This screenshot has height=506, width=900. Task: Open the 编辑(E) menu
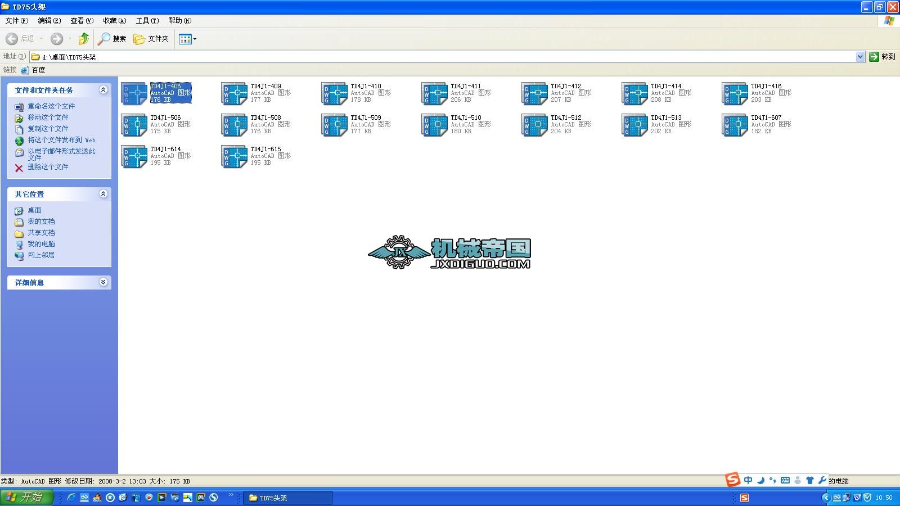[49, 21]
